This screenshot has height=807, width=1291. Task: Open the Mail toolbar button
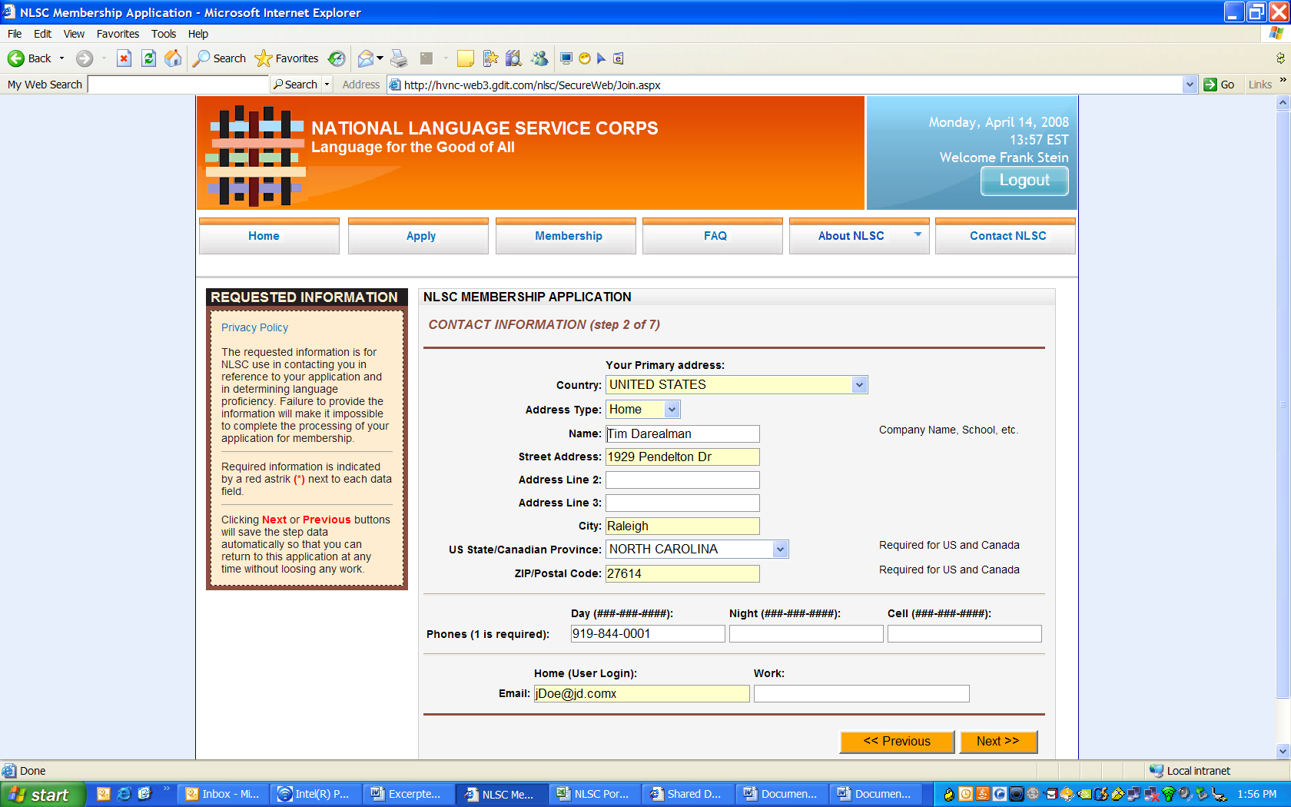(x=366, y=58)
